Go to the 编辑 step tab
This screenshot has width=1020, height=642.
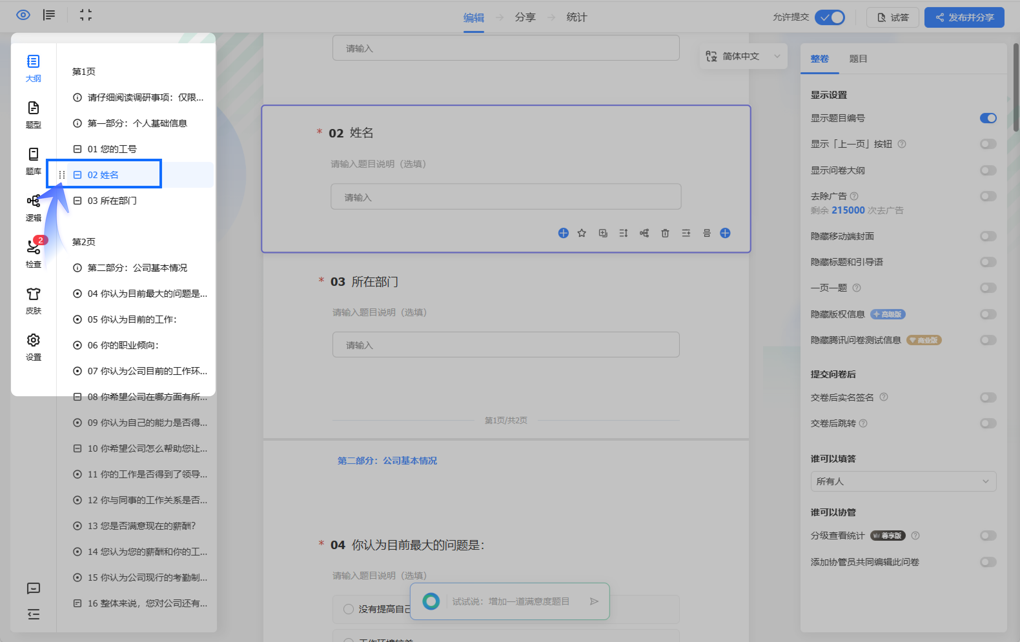pyautogui.click(x=473, y=17)
